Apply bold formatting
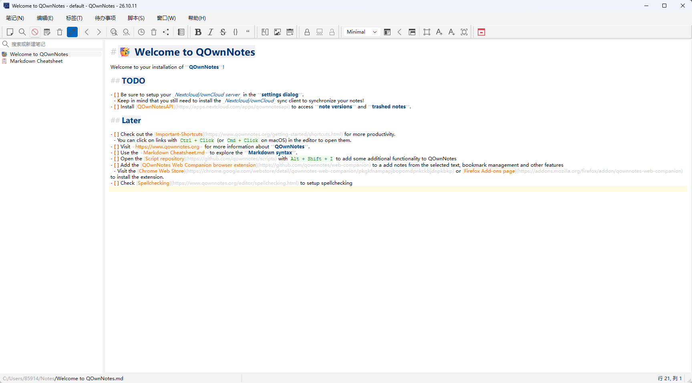Screen dimensions: 692x383 pos(198,32)
